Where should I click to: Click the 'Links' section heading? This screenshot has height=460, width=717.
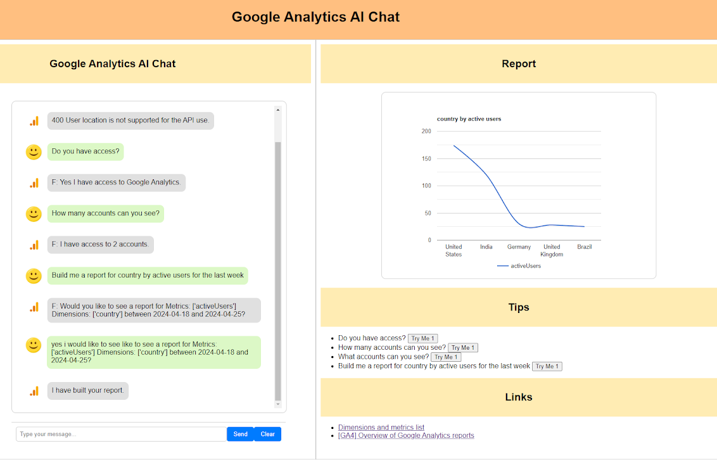coord(519,397)
